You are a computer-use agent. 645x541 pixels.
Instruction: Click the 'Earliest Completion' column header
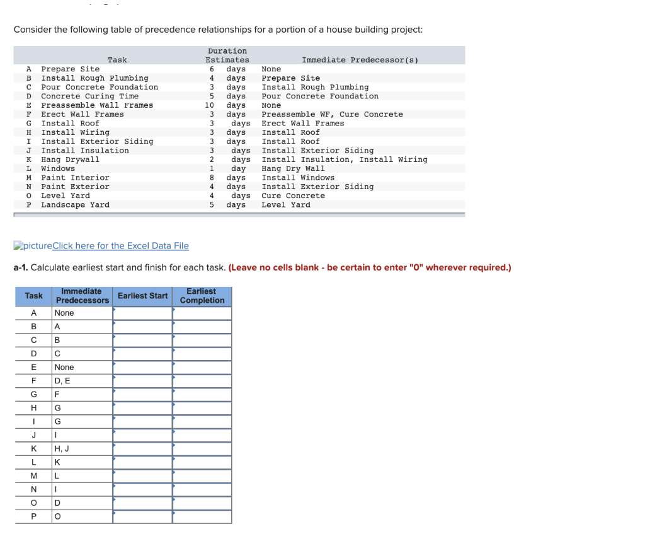pyautogui.click(x=202, y=296)
